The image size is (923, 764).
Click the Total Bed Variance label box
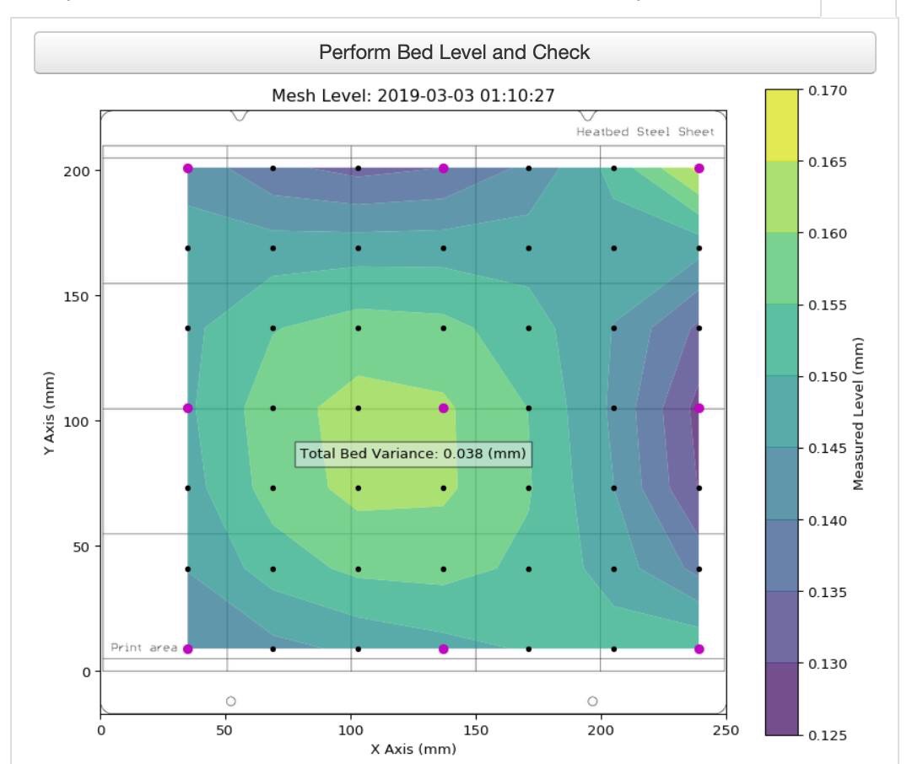click(x=413, y=454)
